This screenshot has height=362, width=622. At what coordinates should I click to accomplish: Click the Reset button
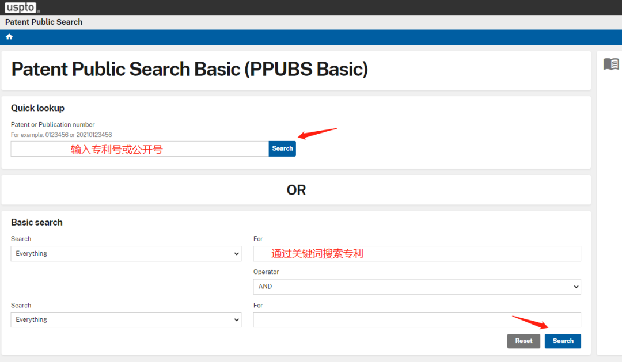(524, 341)
